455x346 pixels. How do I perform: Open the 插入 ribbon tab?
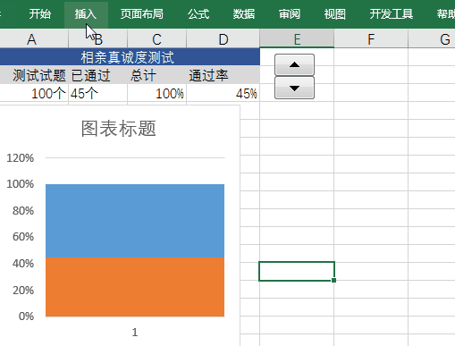[86, 14]
